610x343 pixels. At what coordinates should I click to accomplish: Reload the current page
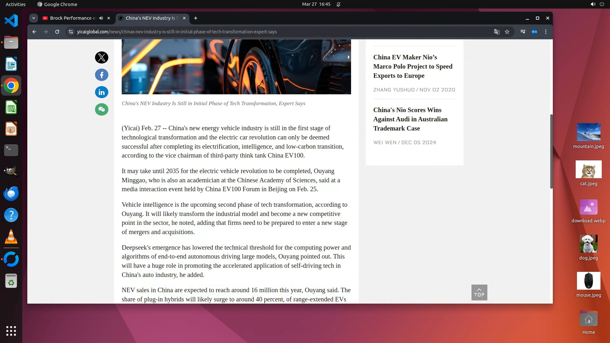click(x=57, y=32)
